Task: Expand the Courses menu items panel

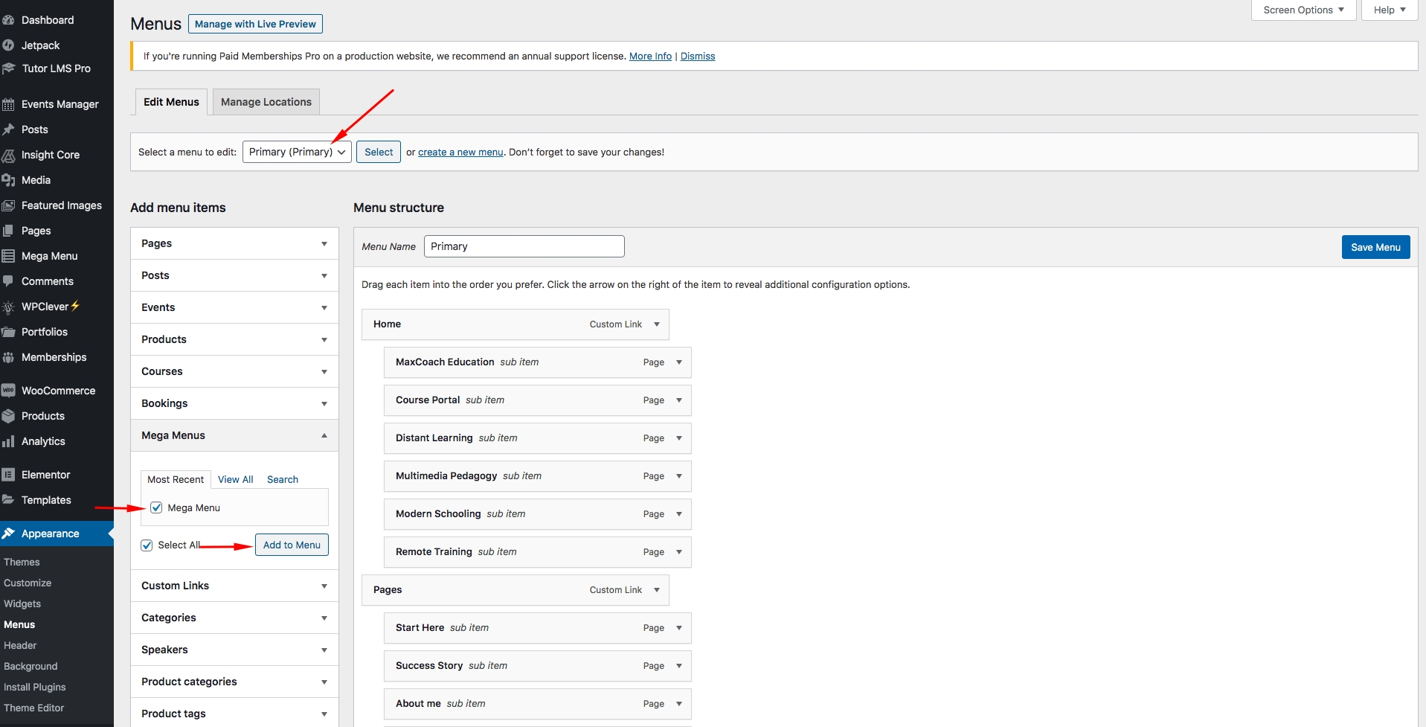Action: [324, 371]
